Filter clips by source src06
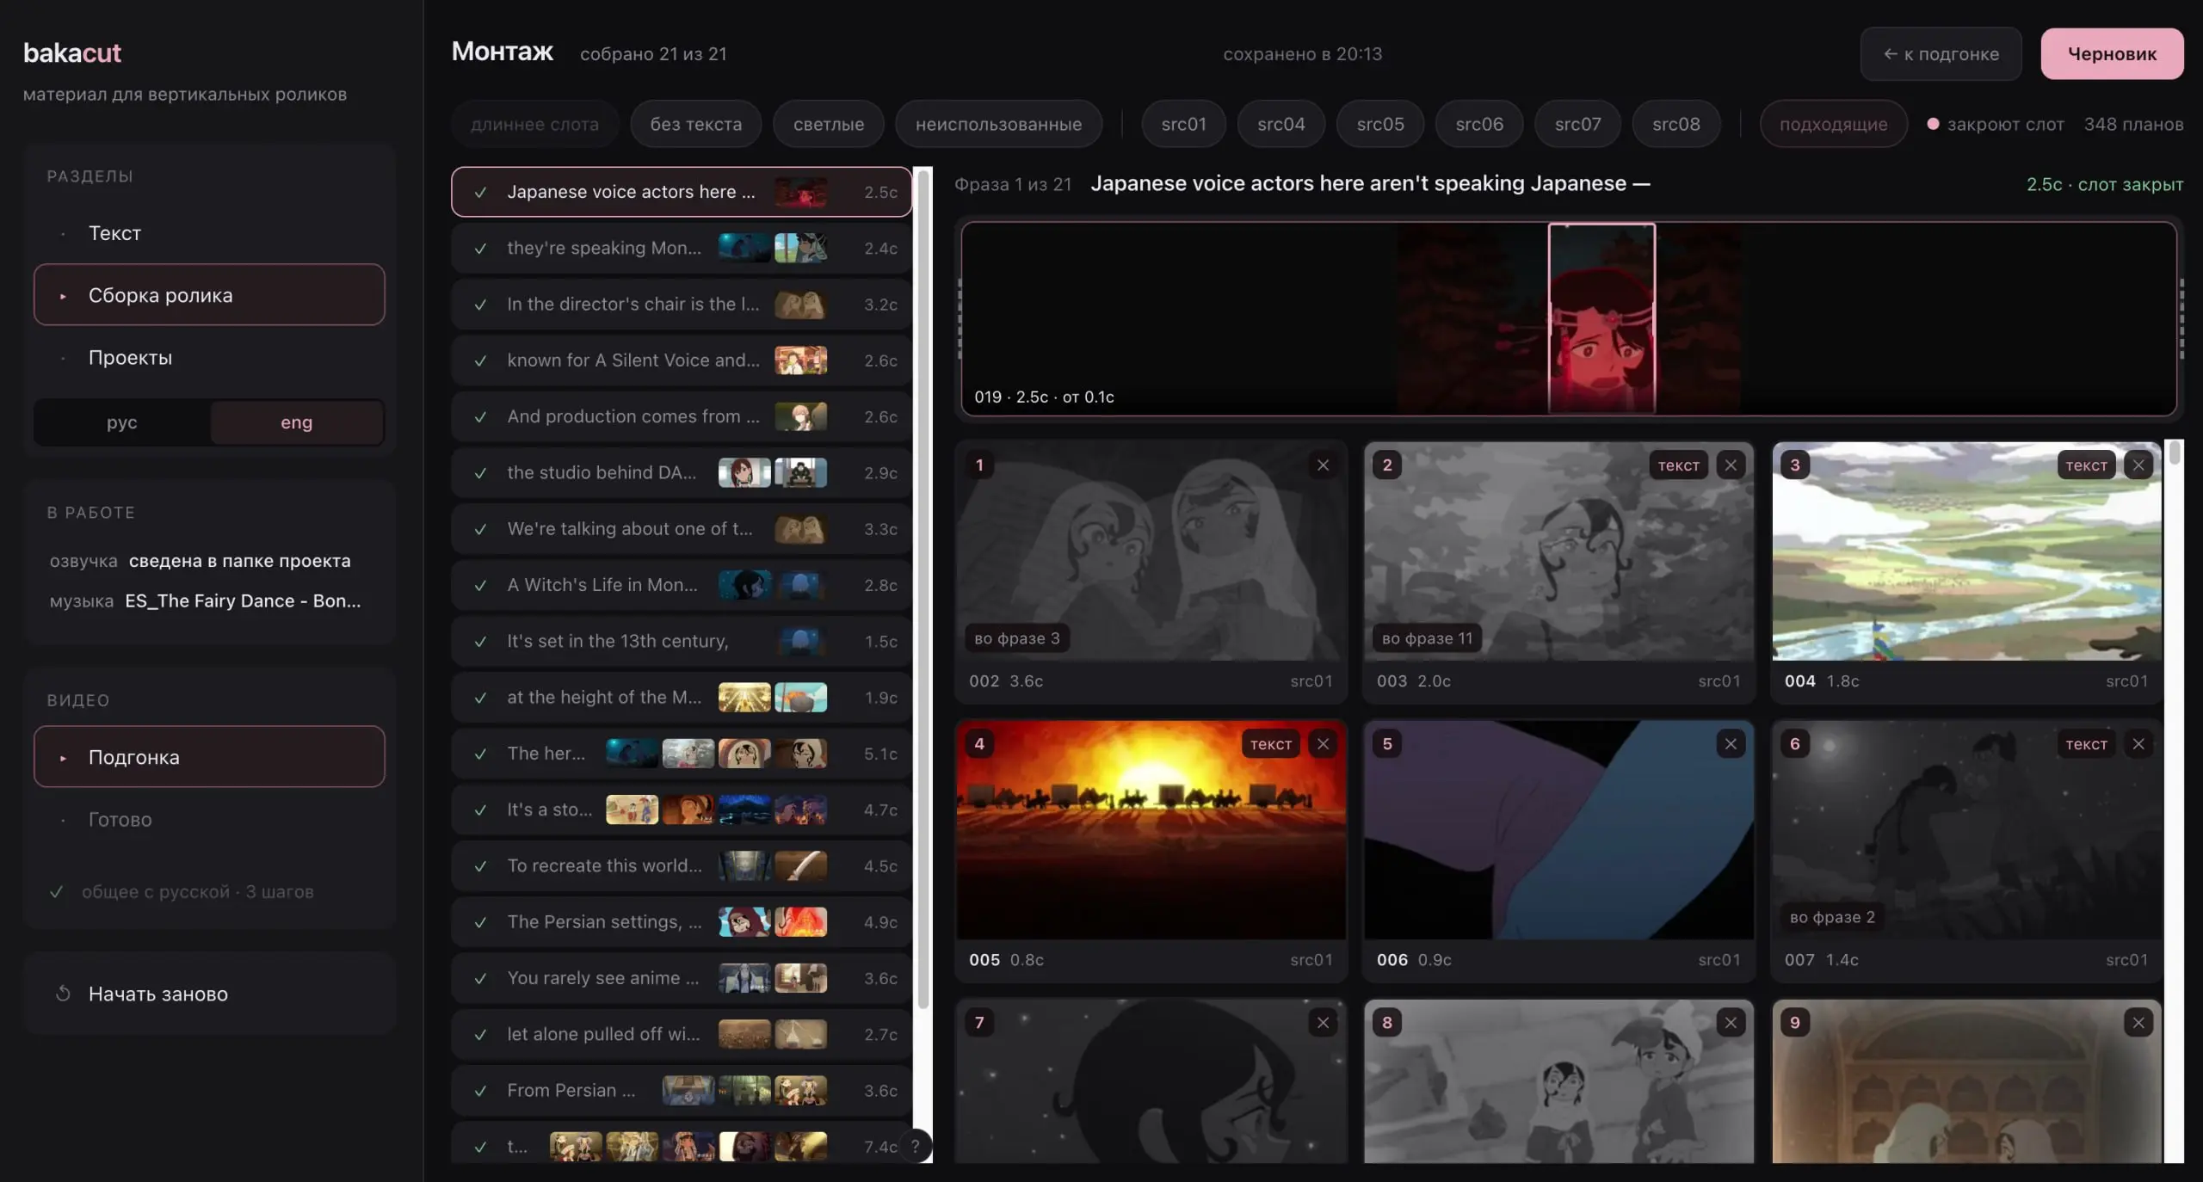 (1479, 124)
